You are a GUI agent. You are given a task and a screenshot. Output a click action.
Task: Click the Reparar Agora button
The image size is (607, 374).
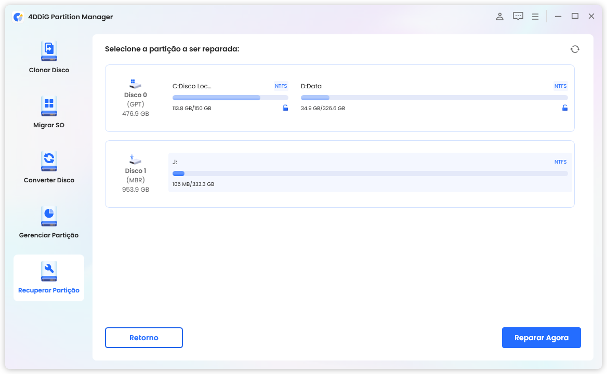pos(541,338)
